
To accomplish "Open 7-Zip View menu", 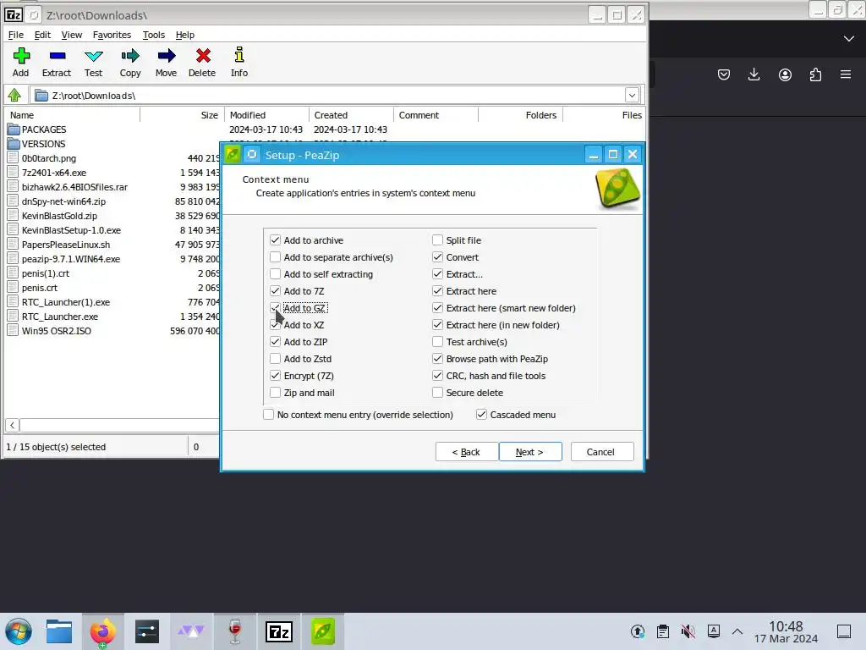I will tap(72, 35).
